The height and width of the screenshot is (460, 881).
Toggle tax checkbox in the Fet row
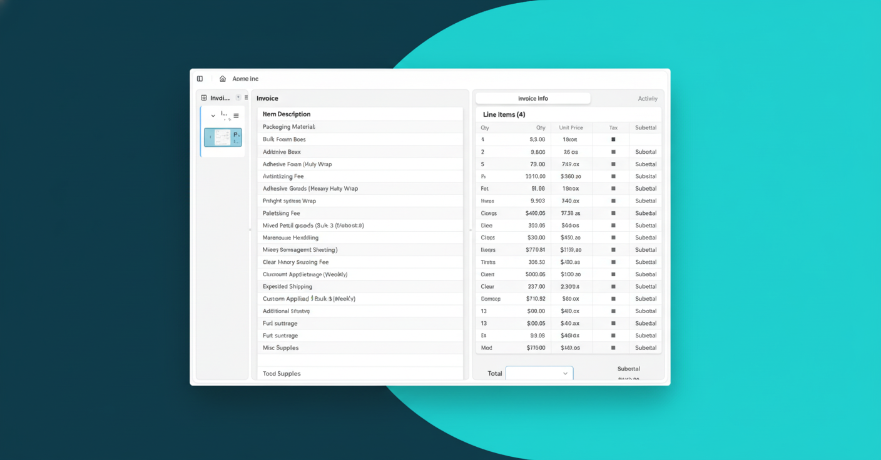click(x=613, y=188)
